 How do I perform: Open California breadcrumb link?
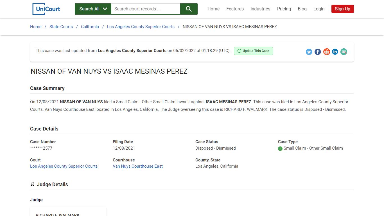point(90,27)
